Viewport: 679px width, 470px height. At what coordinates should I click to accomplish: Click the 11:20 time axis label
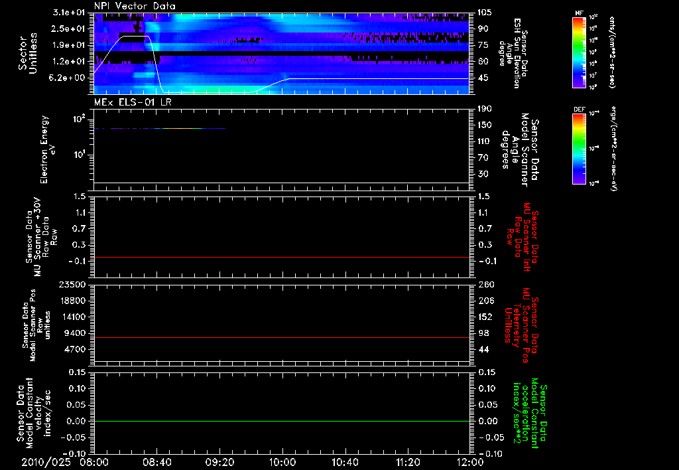[408, 462]
